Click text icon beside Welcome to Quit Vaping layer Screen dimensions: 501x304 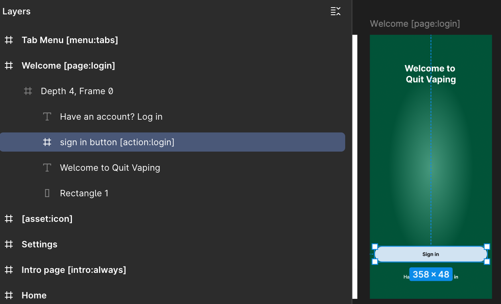point(47,168)
